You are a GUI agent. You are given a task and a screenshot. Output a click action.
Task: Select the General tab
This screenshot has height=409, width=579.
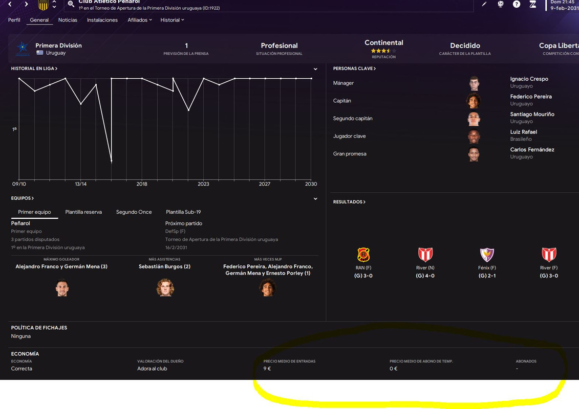39,20
